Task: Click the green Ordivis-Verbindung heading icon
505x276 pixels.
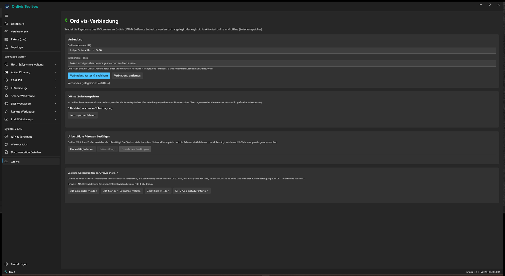Action: [x=66, y=21]
